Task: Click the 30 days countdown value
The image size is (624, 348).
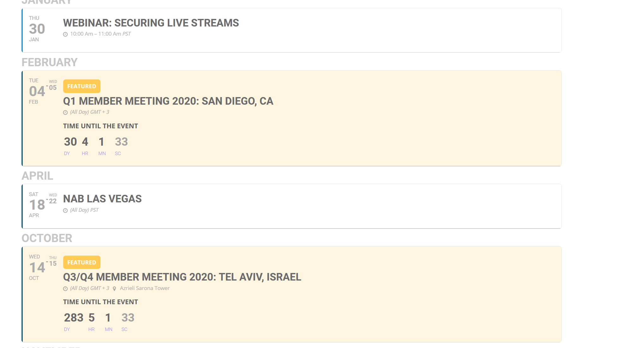Action: pos(70,142)
